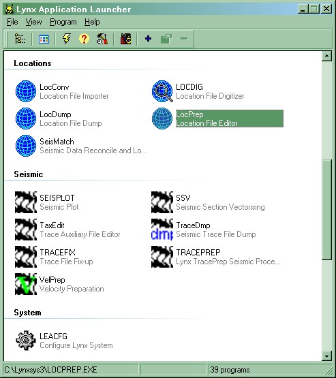The height and width of the screenshot is (378, 336).
Task: Select the TRACEPREP program icon
Action: [162, 257]
